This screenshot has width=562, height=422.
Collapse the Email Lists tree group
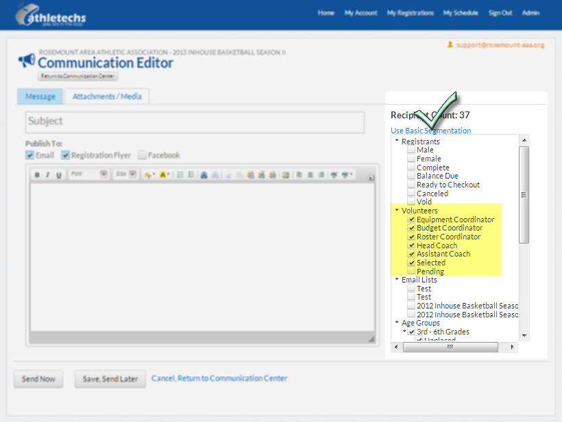(397, 279)
